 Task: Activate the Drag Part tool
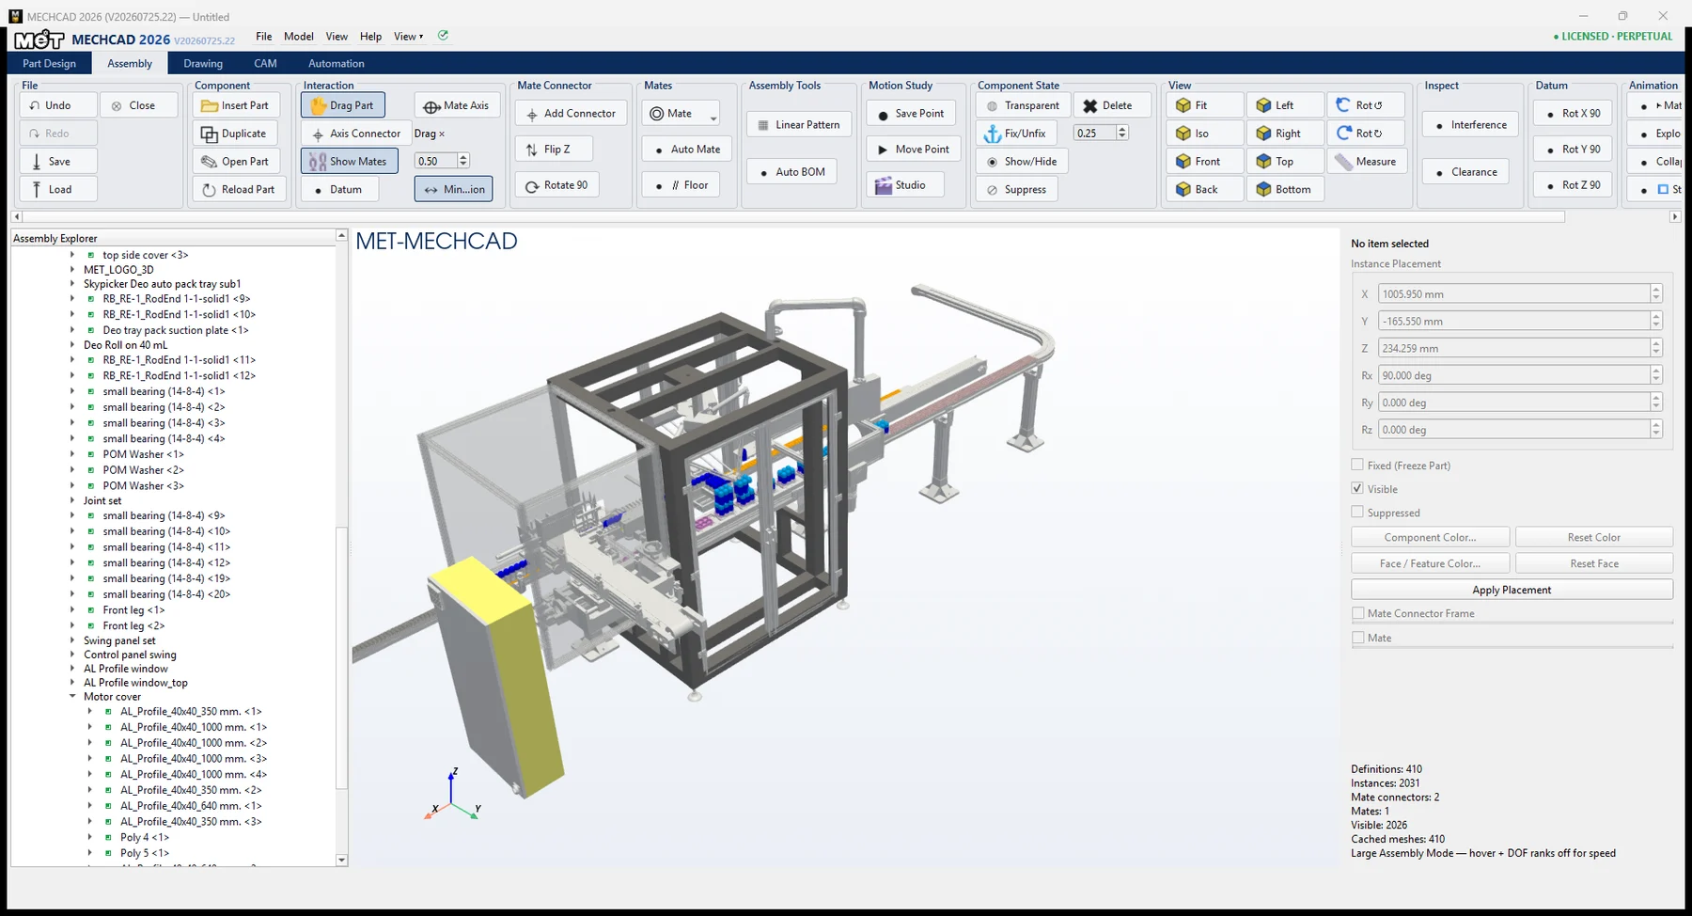[x=343, y=105]
